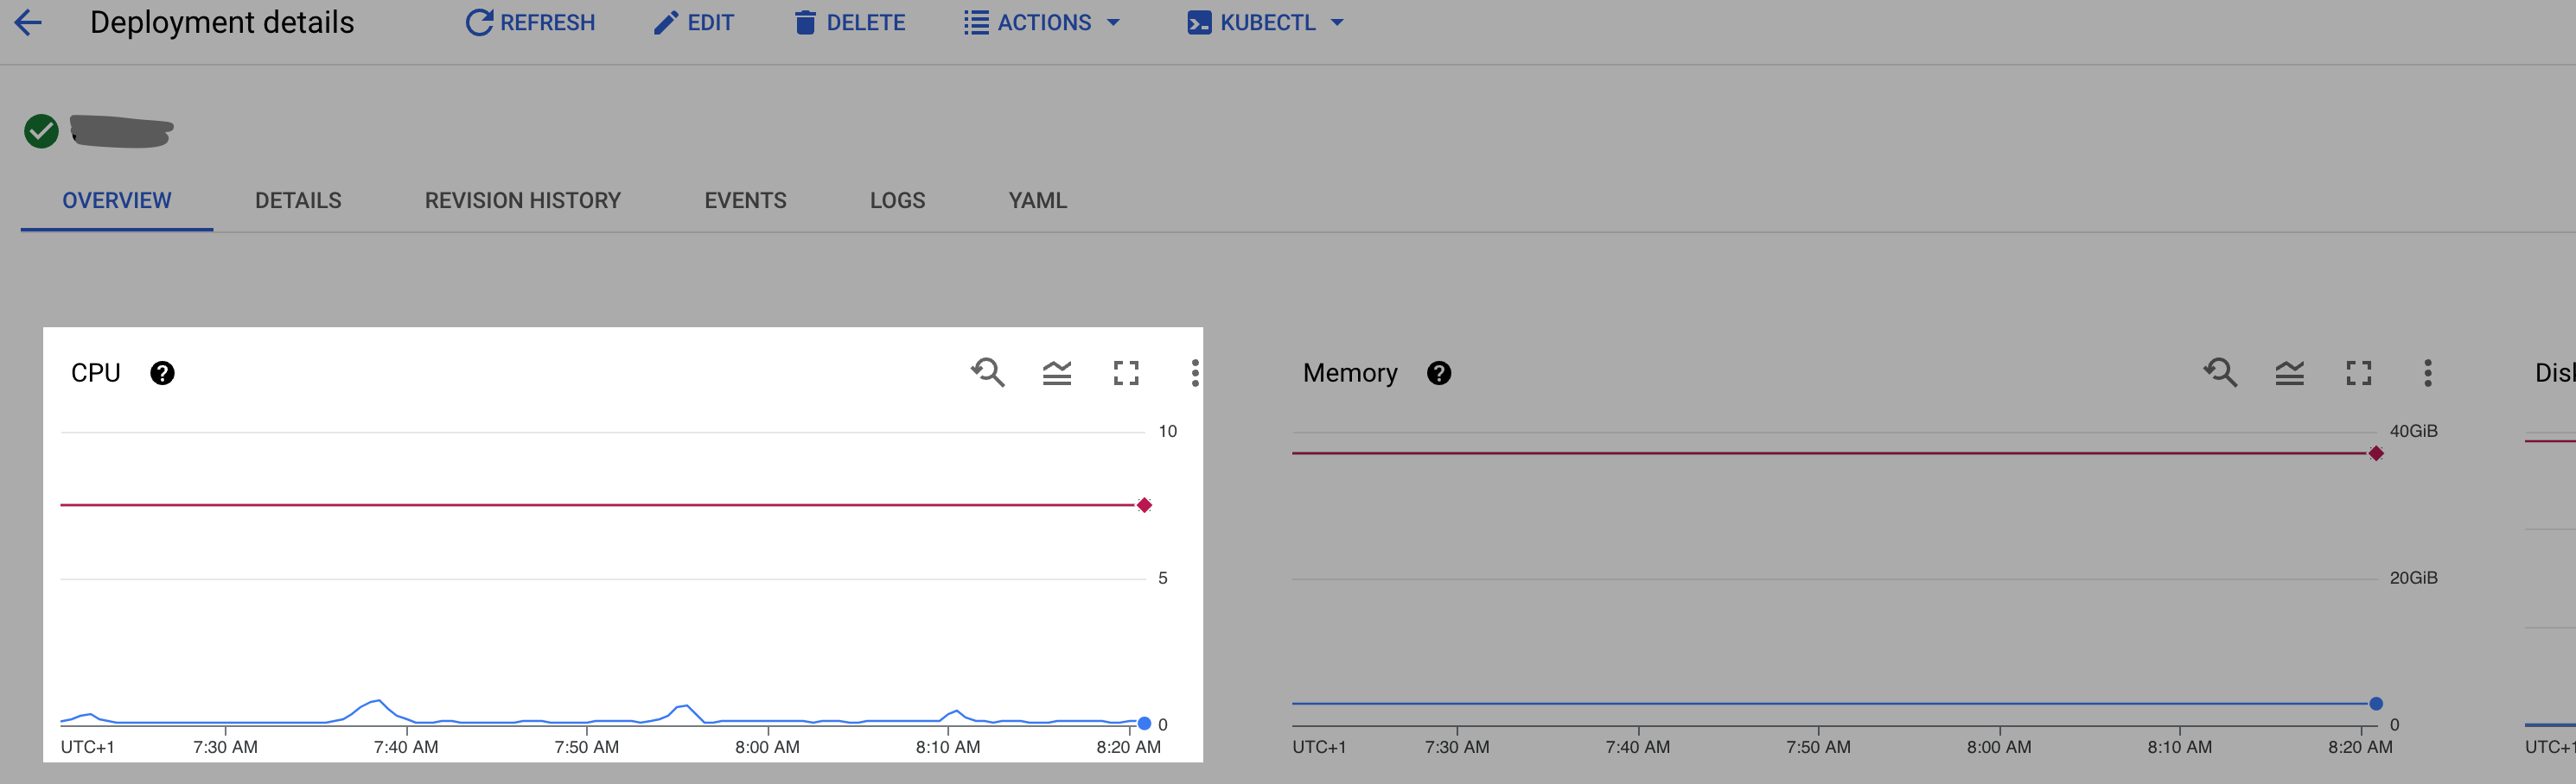Image resolution: width=2576 pixels, height=784 pixels.
Task: Expand the Memory chart to fullscreen
Action: pos(2360,372)
